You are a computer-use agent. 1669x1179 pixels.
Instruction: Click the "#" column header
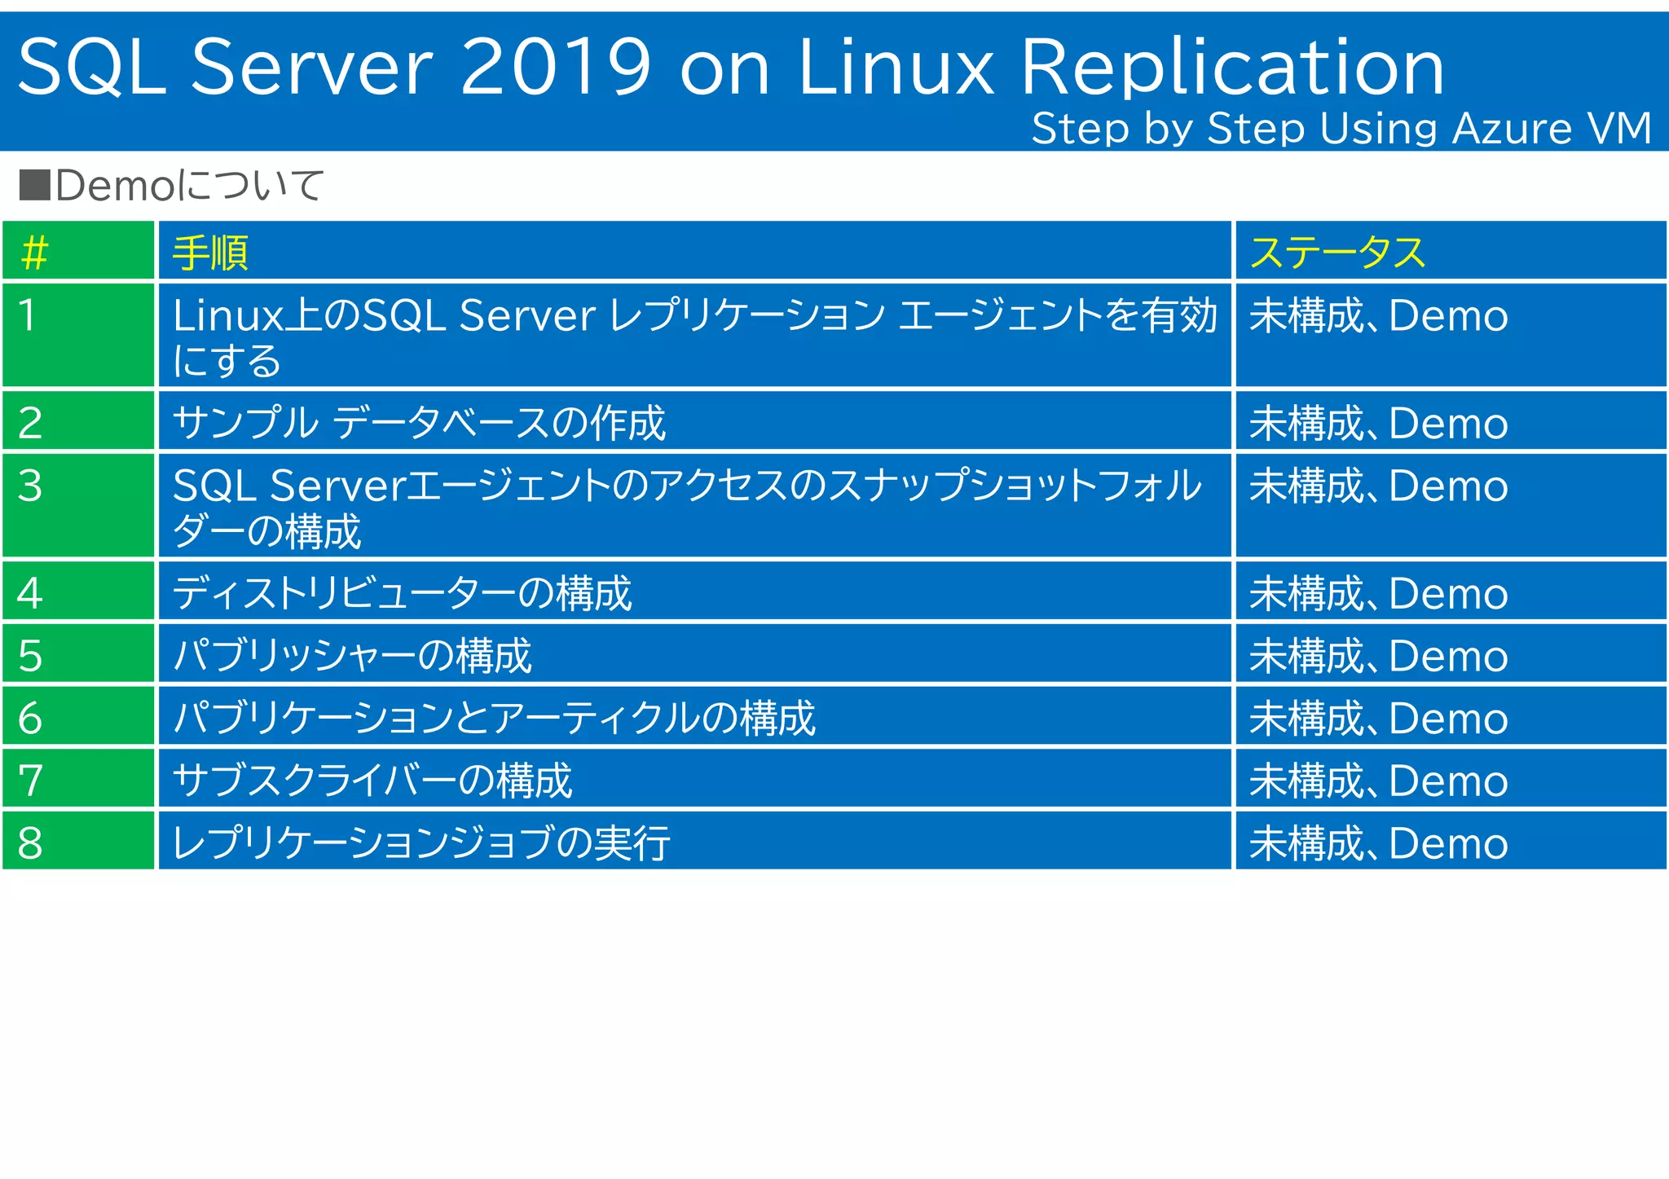(x=78, y=251)
